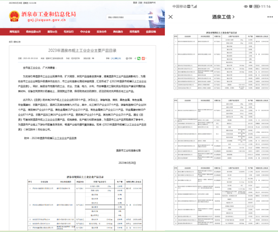Viewport: 278px width, 232px height.
Task: Share article via red Weibo icon
Action: point(143,58)
